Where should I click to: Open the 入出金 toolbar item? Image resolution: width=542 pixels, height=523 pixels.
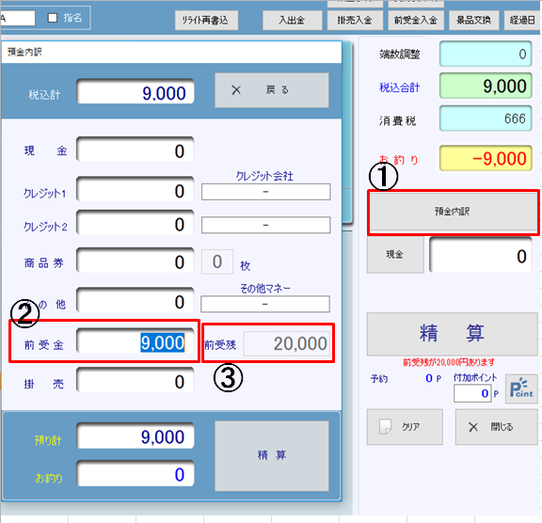(292, 21)
